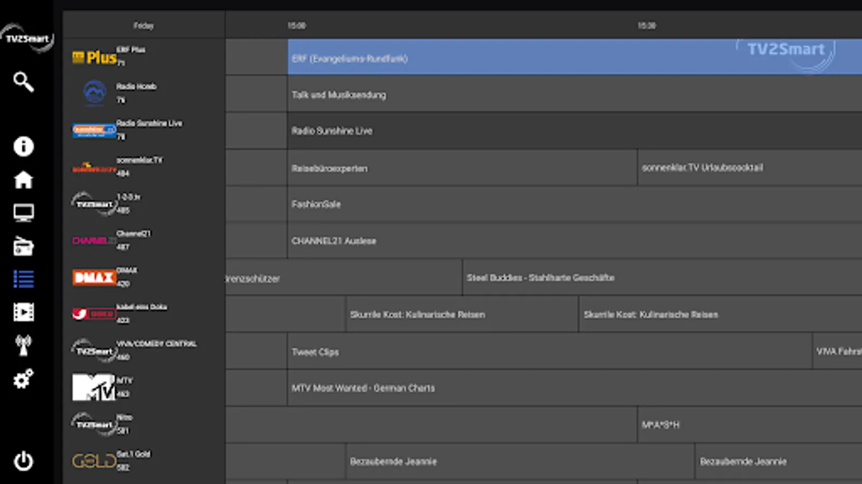
Task: Click the 15:00 time marker
Action: coord(296,25)
